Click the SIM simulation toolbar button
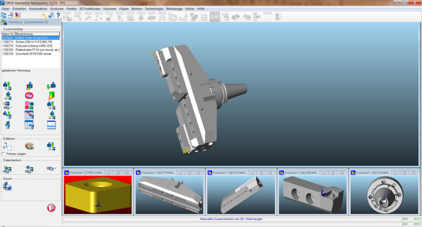 click(214, 17)
